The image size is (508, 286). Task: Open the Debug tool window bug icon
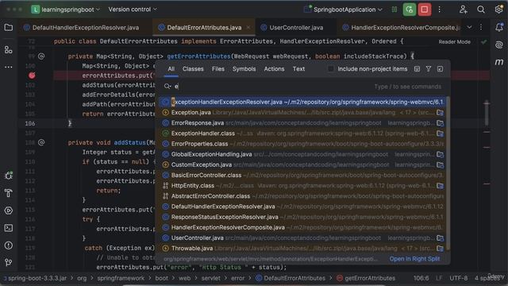pos(9,176)
